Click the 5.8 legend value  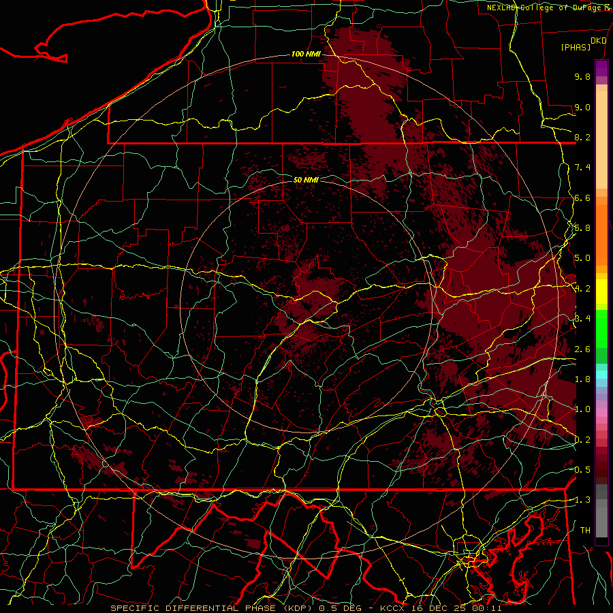click(582, 228)
